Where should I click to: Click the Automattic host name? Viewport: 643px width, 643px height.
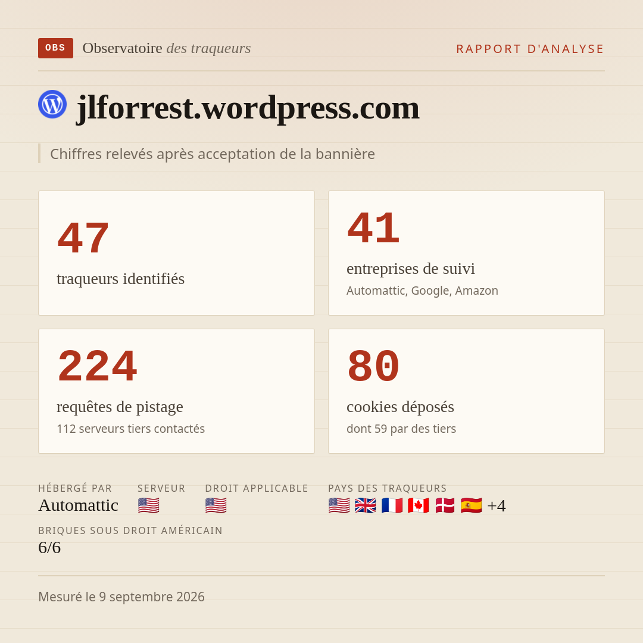pyautogui.click(x=79, y=505)
